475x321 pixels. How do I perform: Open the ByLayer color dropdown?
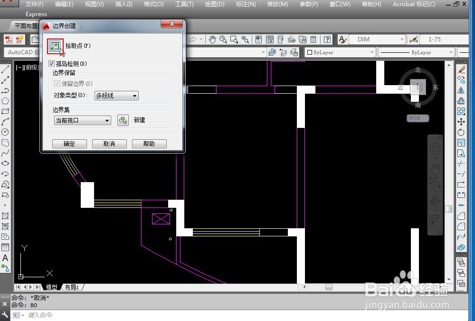[x=341, y=52]
